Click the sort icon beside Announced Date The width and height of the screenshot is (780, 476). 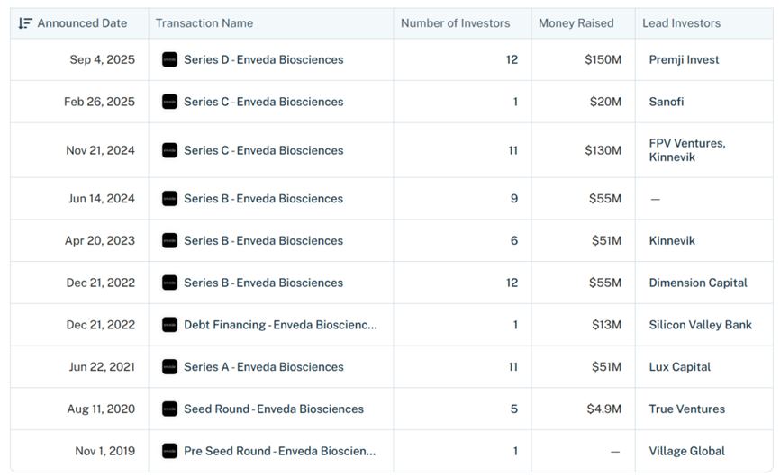[25, 23]
